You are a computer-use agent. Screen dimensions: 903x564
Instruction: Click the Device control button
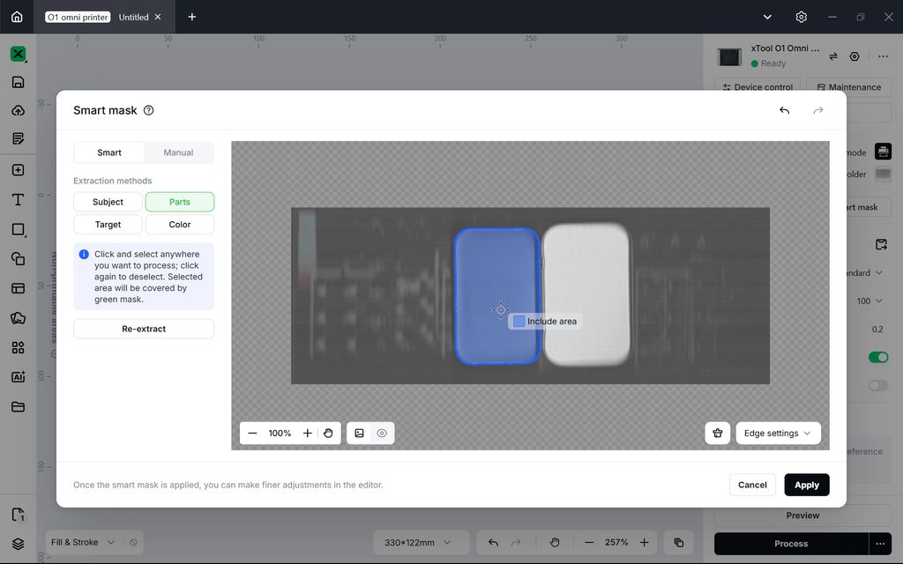coord(757,87)
